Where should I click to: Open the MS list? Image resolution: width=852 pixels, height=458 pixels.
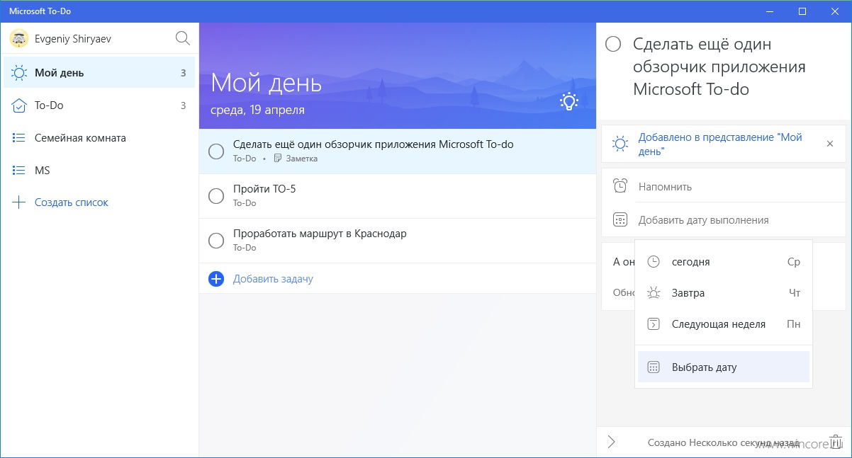(99, 171)
